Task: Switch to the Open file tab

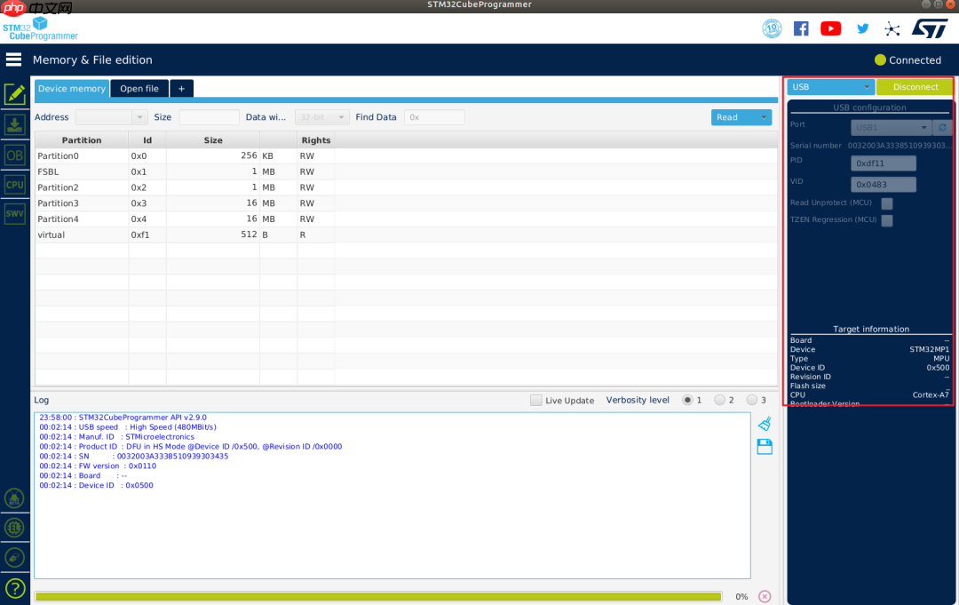Action: 139,88
